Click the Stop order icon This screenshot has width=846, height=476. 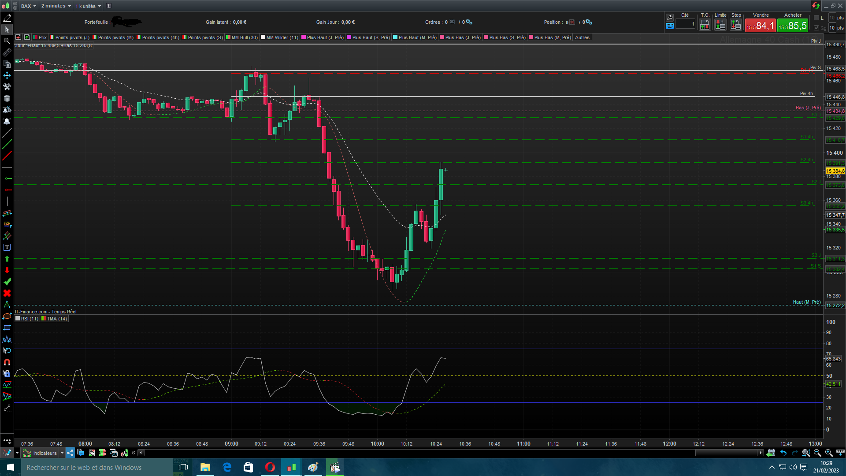736,25
